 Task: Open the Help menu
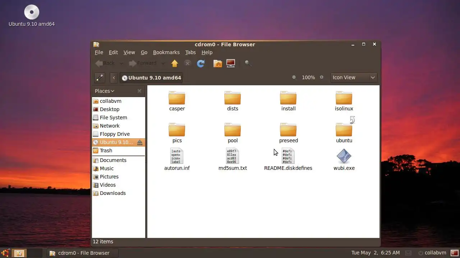coord(207,52)
